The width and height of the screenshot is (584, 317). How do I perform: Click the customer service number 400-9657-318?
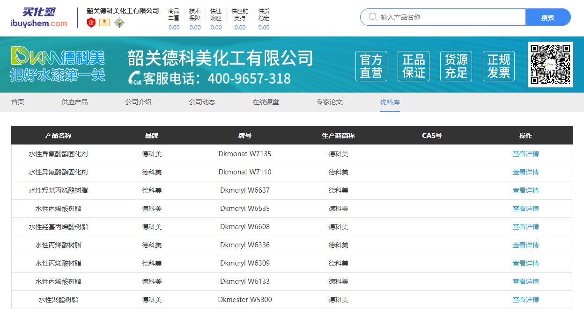(x=249, y=78)
